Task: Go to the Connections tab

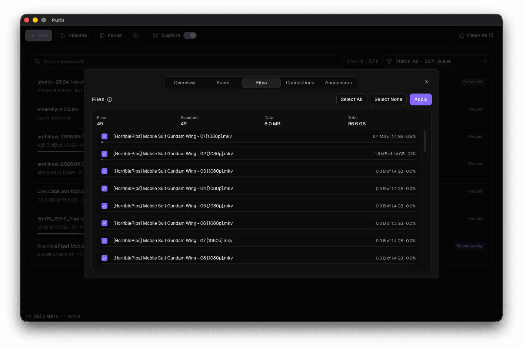Action: (300, 83)
